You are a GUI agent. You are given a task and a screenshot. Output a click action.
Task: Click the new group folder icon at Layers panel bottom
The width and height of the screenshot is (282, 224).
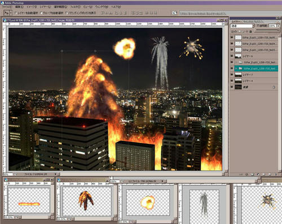click(x=264, y=174)
